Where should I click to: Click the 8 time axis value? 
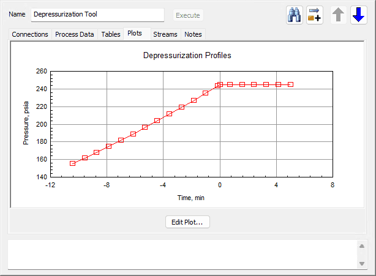333,185
